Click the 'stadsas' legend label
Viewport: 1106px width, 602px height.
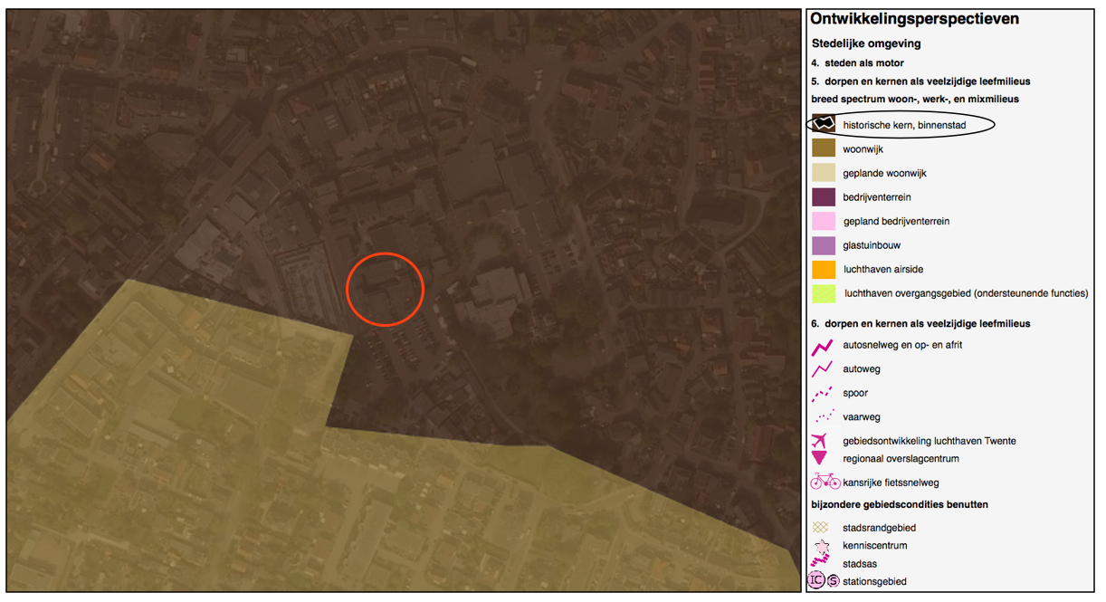[859, 564]
